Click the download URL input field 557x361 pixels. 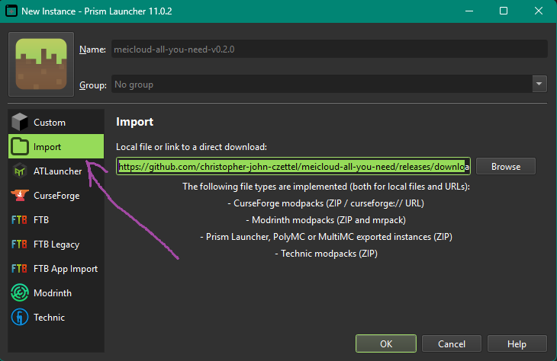click(294, 166)
